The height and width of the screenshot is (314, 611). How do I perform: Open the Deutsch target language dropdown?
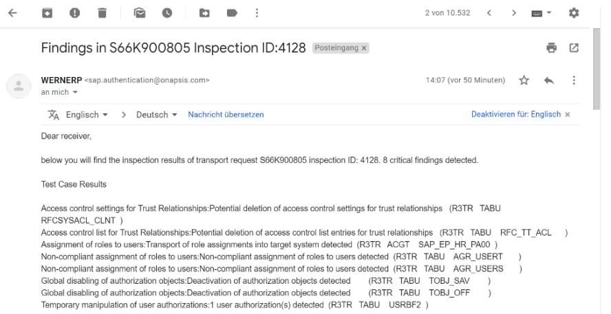(x=156, y=114)
